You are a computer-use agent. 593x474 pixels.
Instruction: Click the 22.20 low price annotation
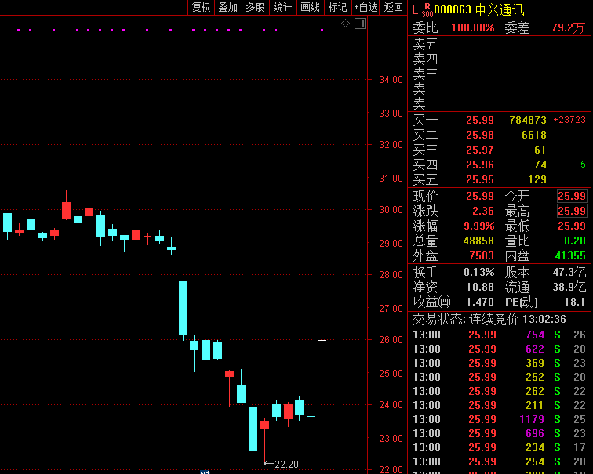pos(286,465)
